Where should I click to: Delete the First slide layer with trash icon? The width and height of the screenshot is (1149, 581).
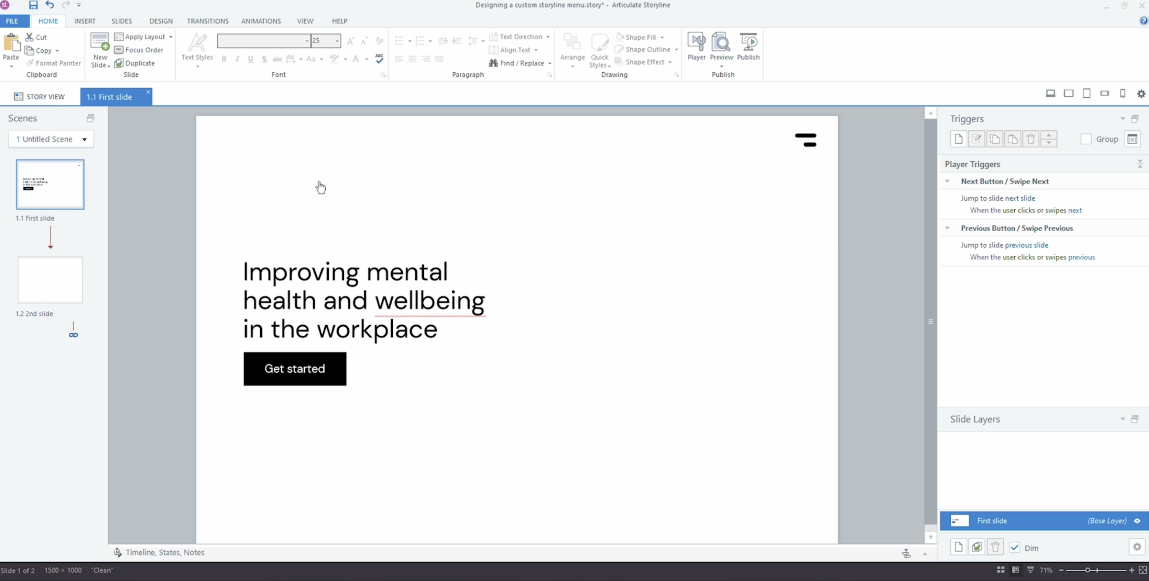tap(995, 547)
